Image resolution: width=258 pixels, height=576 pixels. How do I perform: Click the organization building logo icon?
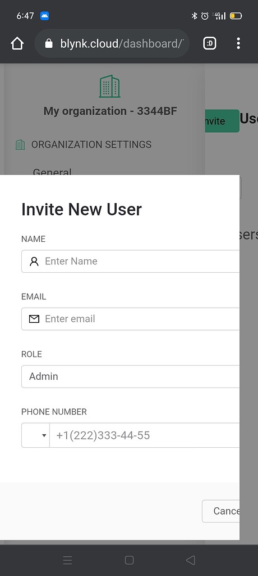pyautogui.click(x=109, y=86)
